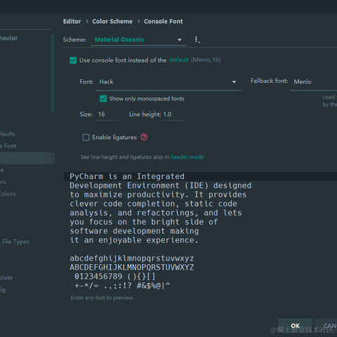Click the 'it an enjoyable experience.' preview line

(134, 240)
